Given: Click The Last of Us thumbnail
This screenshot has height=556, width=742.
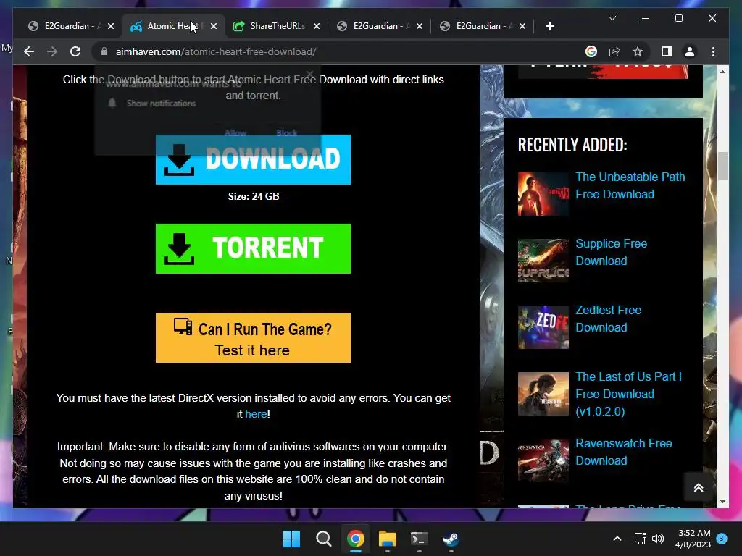Looking at the screenshot, I should (x=543, y=394).
